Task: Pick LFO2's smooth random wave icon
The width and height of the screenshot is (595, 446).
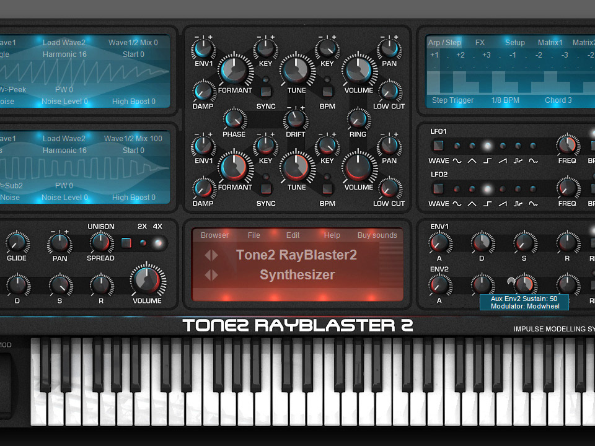Action: pos(533,204)
